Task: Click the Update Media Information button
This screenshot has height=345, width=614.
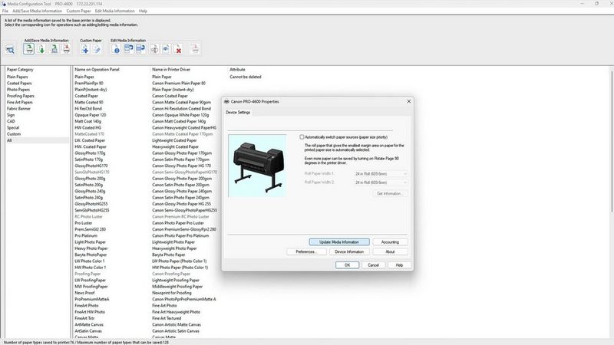Action: [x=338, y=242]
